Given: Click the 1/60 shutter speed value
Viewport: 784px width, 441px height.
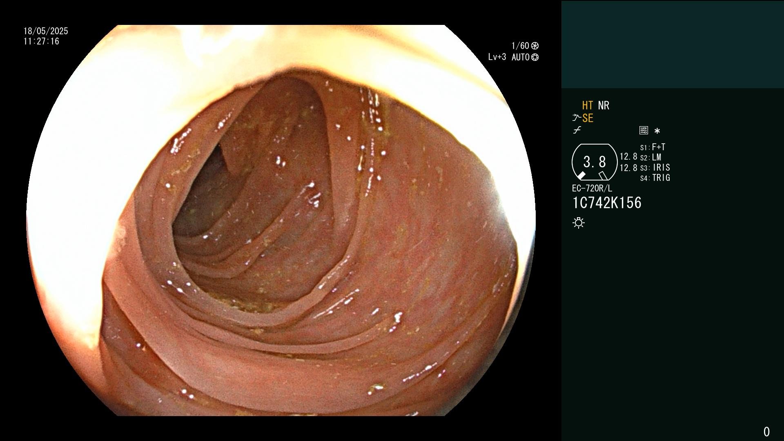Looking at the screenshot, I should pyautogui.click(x=520, y=46).
